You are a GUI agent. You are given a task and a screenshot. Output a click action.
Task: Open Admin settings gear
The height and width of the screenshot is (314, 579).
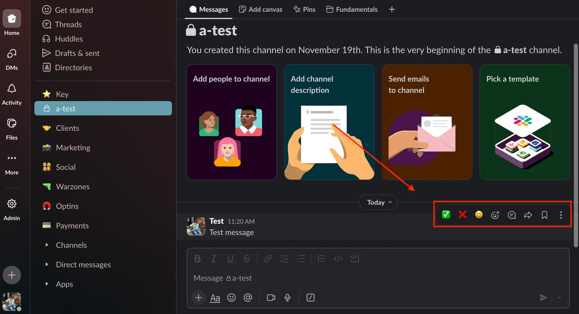tap(12, 209)
